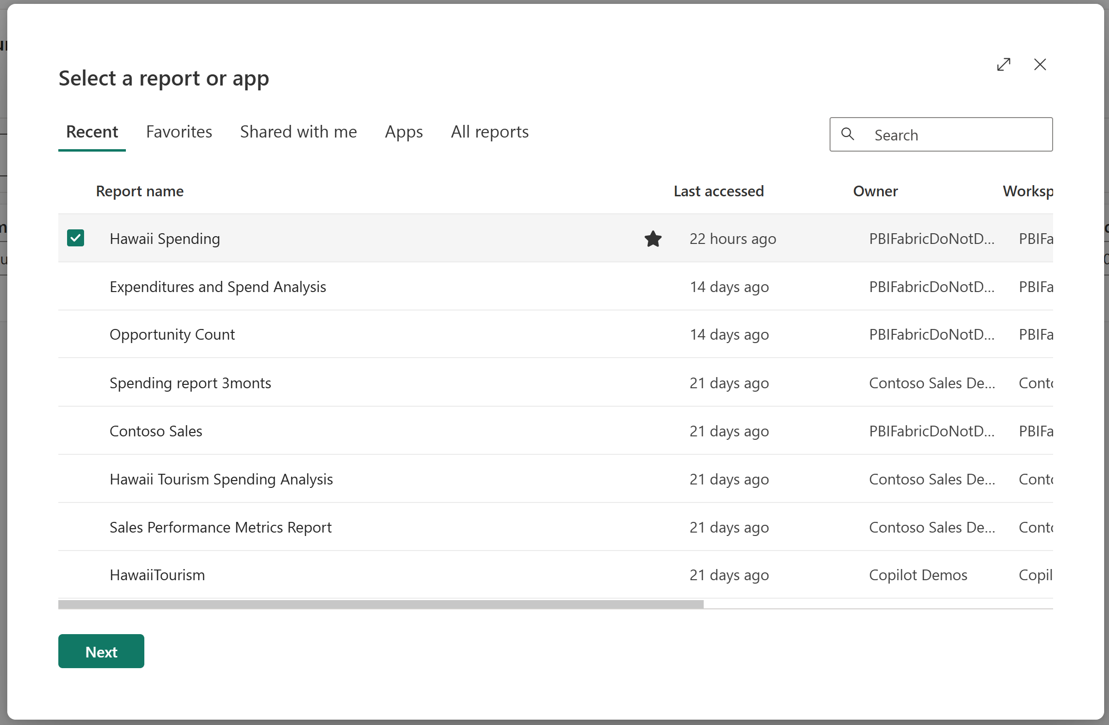1109x725 pixels.
Task: Click the Expenditures and Spend Analysis report
Action: pos(218,286)
